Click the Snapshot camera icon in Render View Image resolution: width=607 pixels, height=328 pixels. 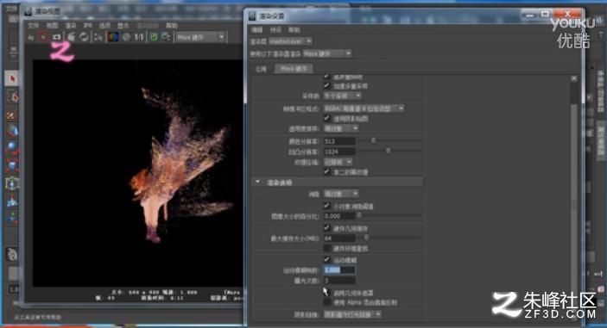pyautogui.click(x=57, y=37)
